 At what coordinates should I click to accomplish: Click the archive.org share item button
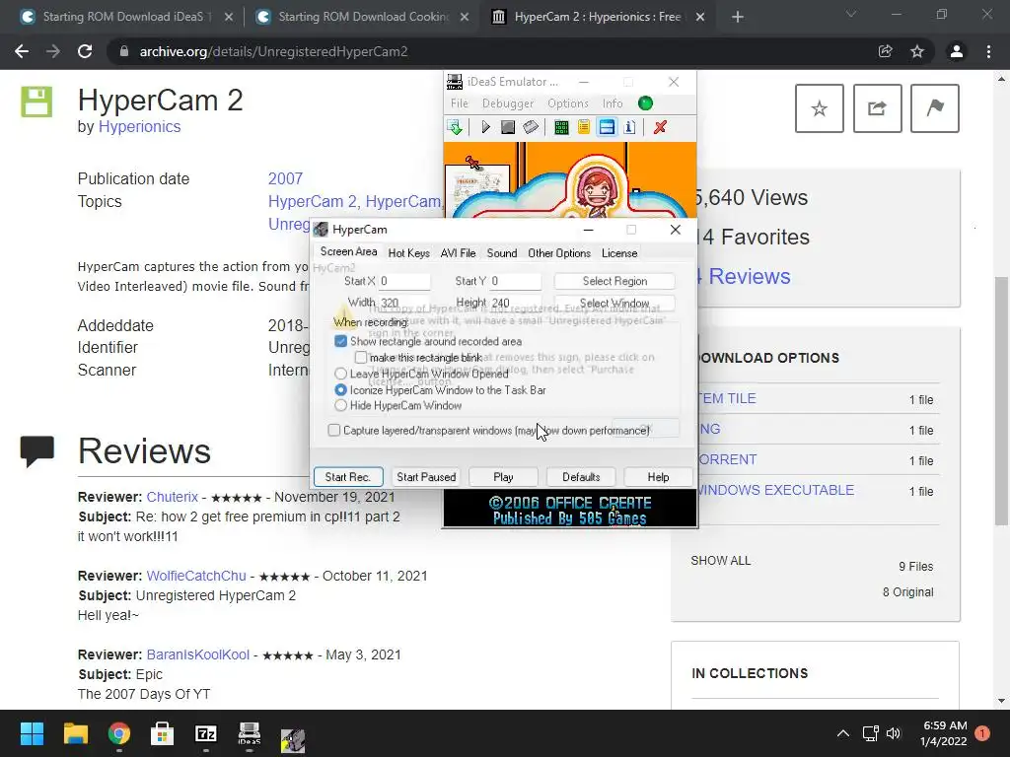click(x=877, y=108)
